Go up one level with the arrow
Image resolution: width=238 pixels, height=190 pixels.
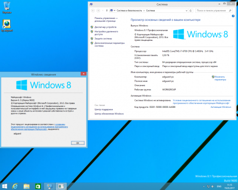click(107, 10)
